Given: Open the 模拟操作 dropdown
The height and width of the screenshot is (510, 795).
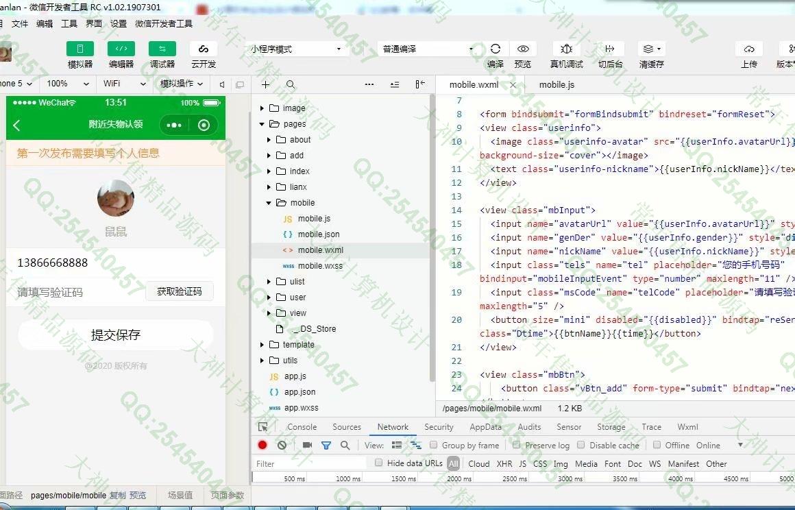Looking at the screenshot, I should [182, 84].
